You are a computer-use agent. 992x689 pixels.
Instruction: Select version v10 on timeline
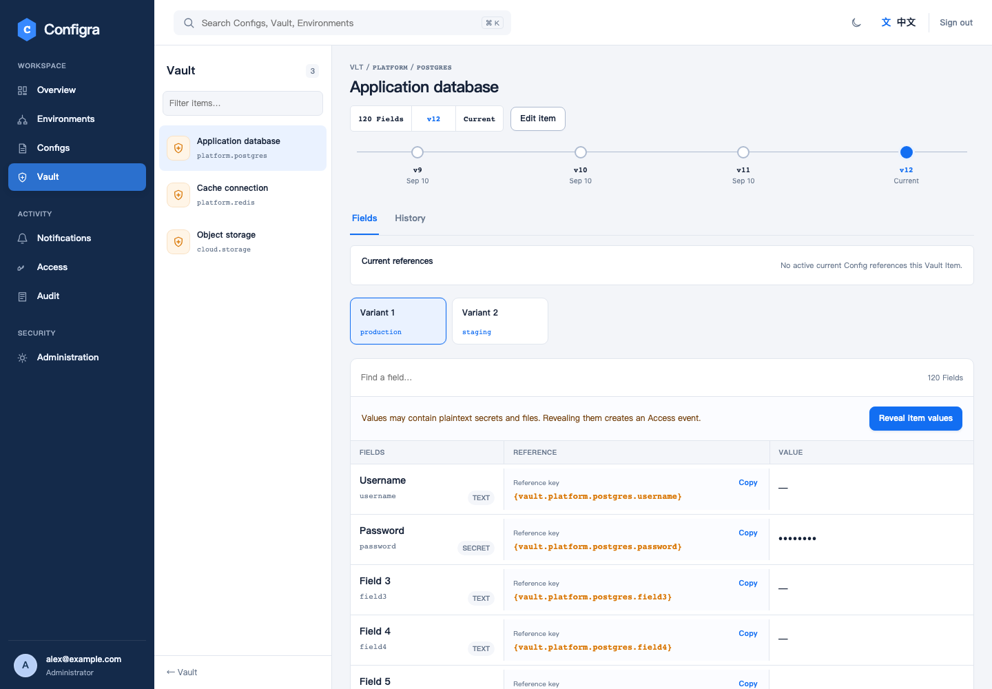[581, 152]
